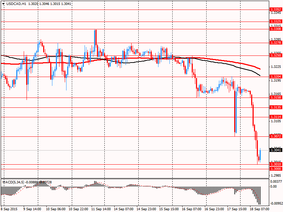Click the MACD scale value 0.00377
The width and height of the screenshot is (283, 212).
click(x=276, y=181)
